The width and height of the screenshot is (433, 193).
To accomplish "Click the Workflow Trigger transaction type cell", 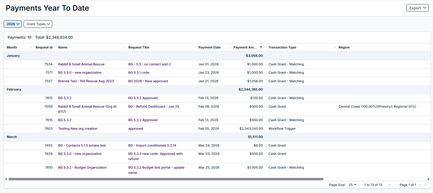I will point(282,128).
